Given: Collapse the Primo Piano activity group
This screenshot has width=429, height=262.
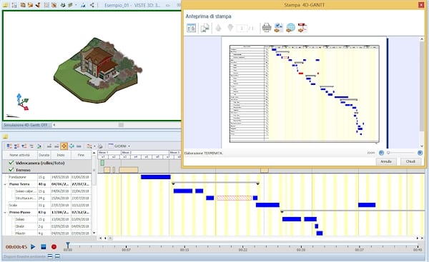Looking at the screenshot, I should [5, 212].
